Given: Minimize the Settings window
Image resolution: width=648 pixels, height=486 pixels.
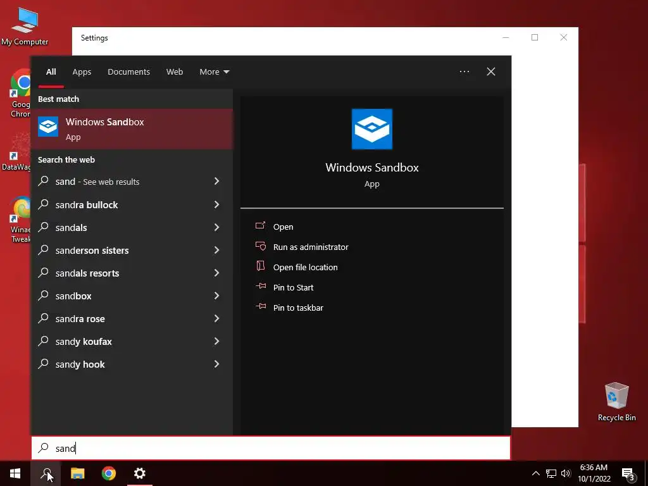Looking at the screenshot, I should pyautogui.click(x=506, y=37).
